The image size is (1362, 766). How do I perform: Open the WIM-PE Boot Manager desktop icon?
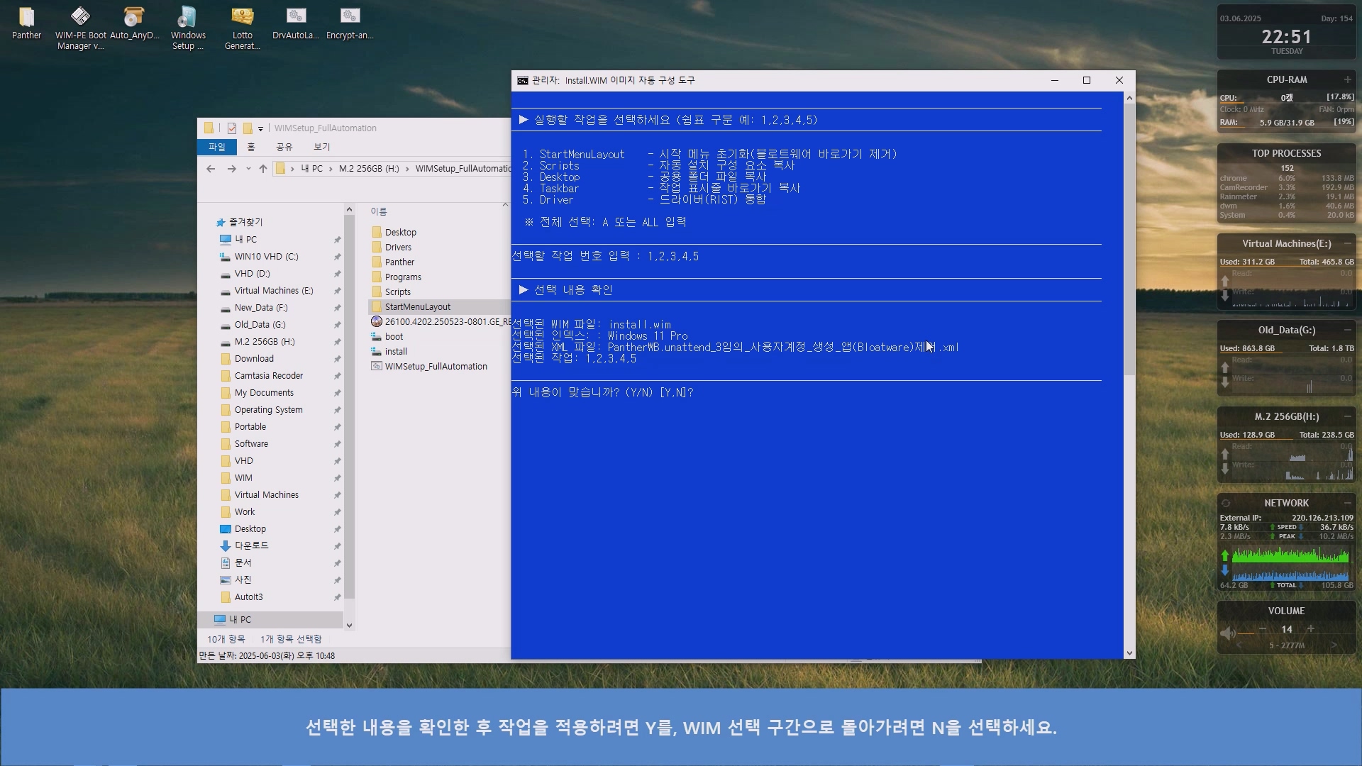click(x=80, y=17)
